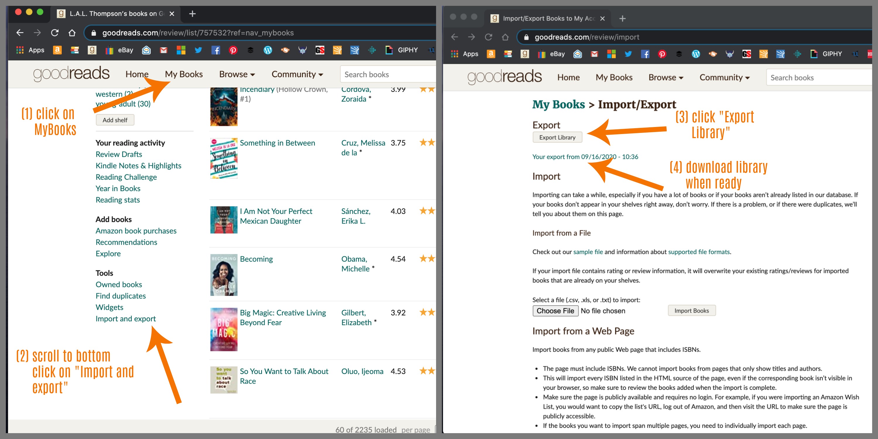
Task: Open the eBay bookmark in the right browser
Action: 551,54
